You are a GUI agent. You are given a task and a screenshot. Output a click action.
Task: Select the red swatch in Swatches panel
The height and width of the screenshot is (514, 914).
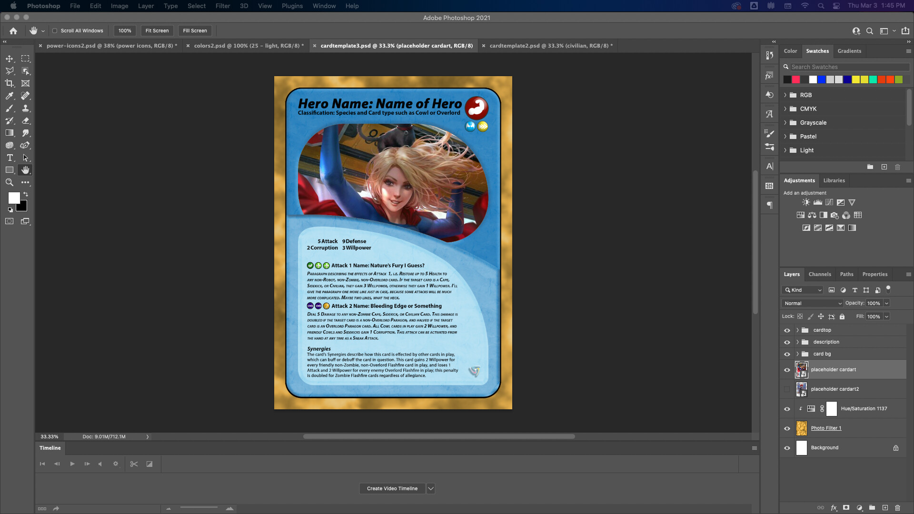(796, 79)
